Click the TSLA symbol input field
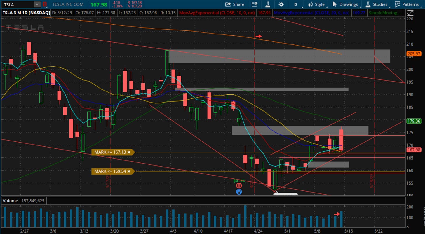 tap(18, 4)
